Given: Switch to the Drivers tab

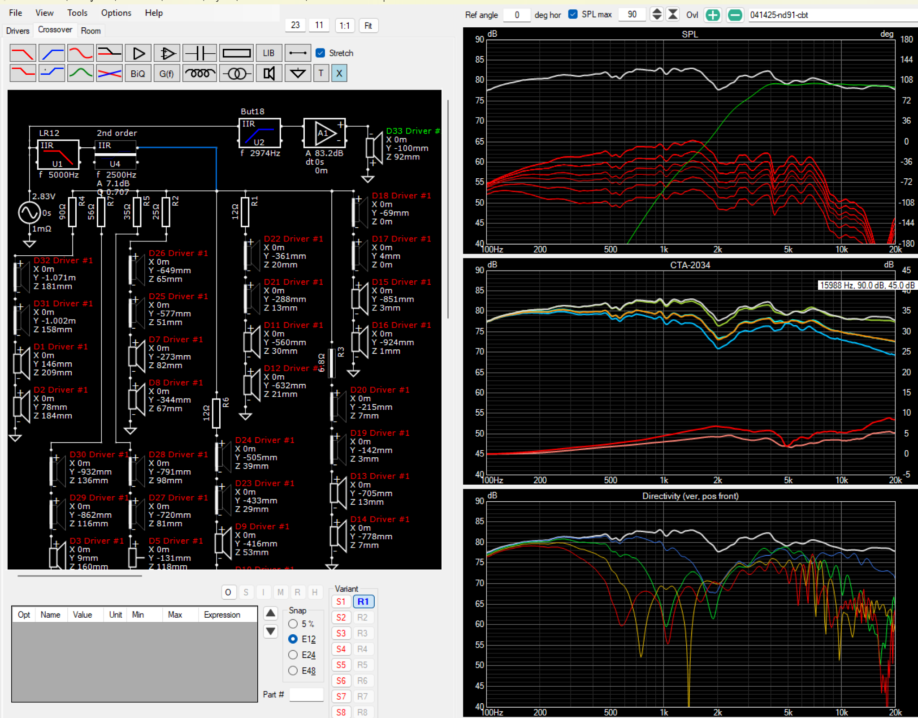Looking at the screenshot, I should click(18, 31).
